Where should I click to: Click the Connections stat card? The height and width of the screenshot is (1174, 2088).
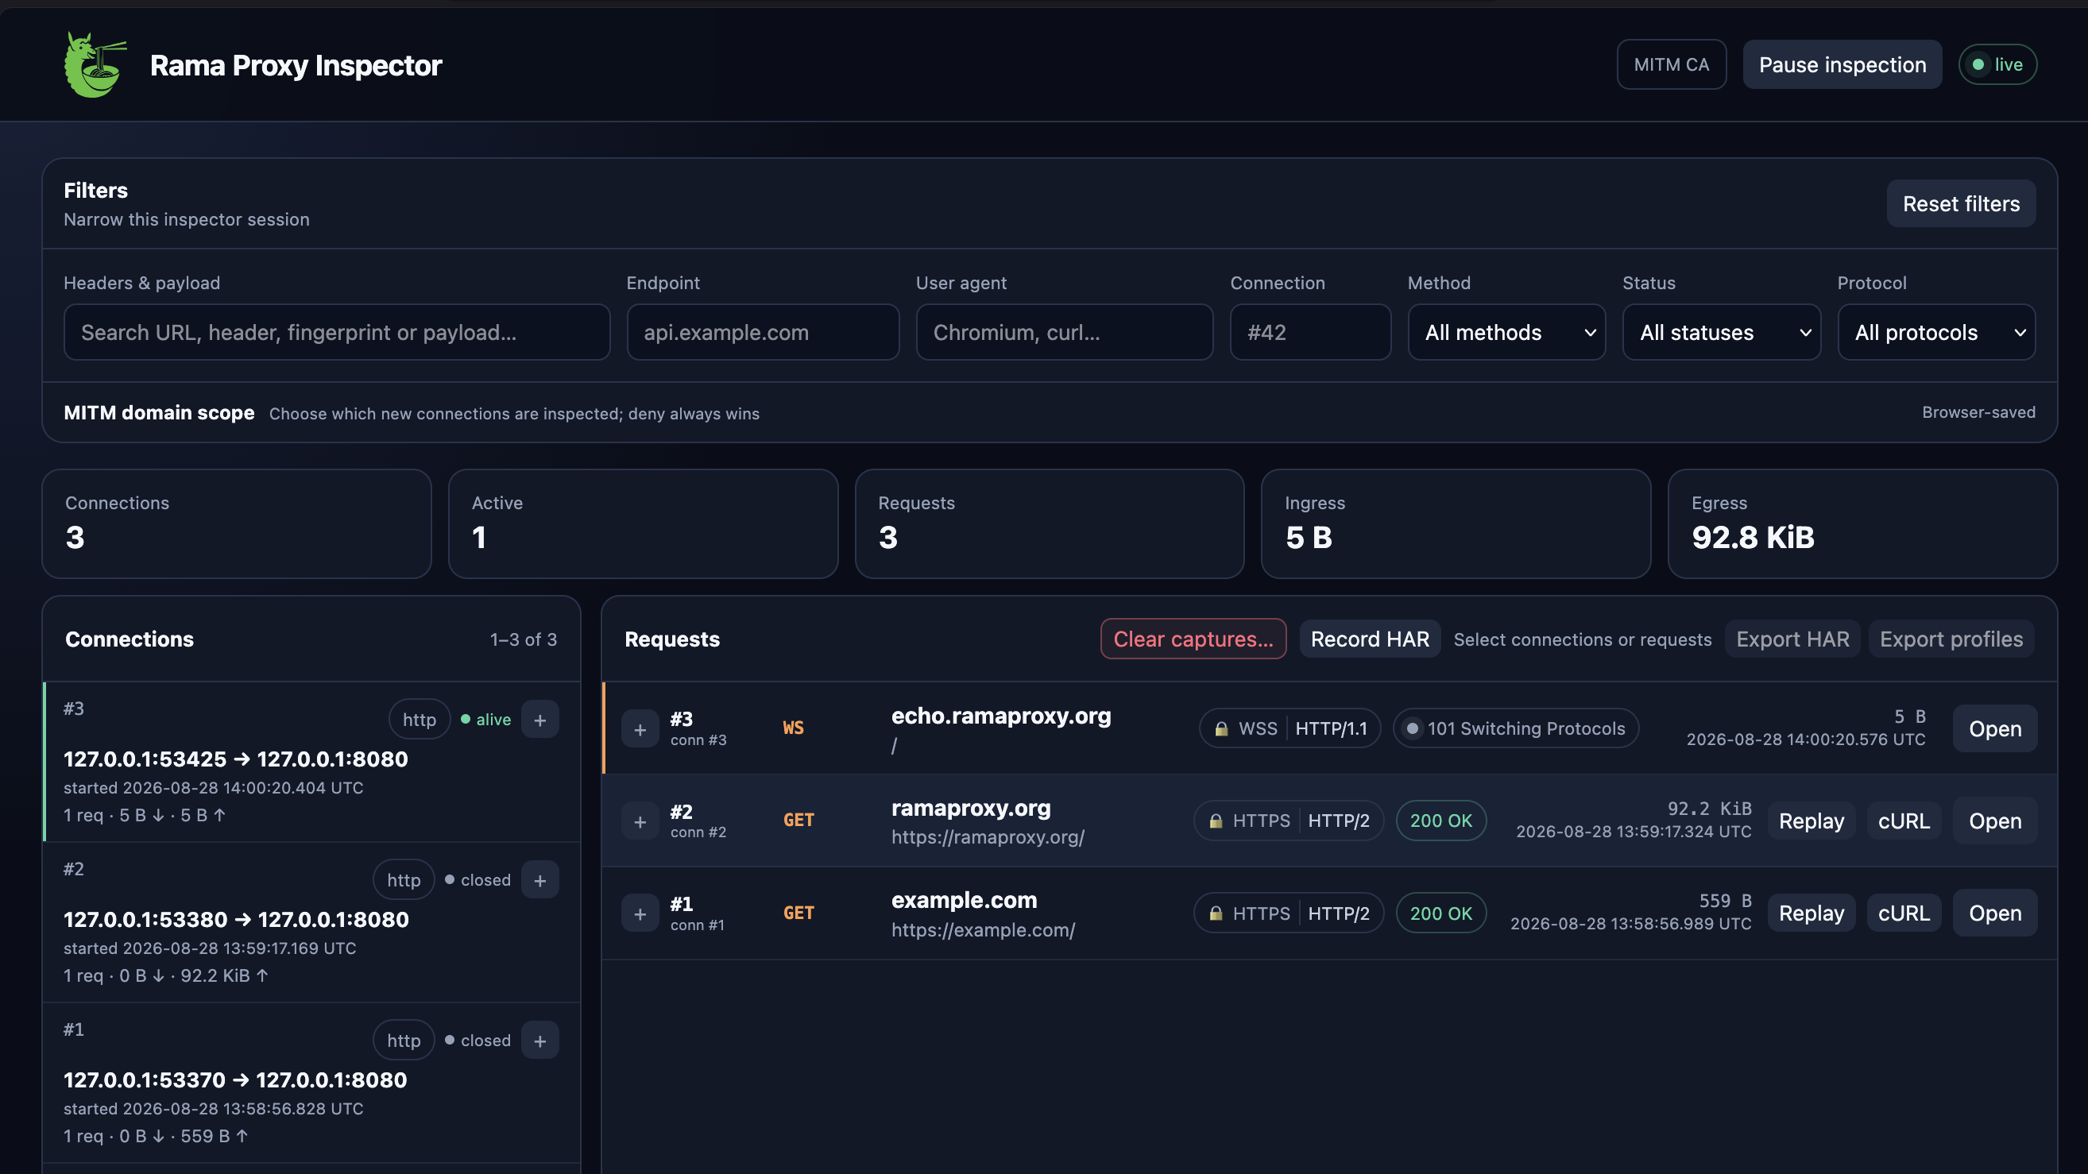(237, 524)
